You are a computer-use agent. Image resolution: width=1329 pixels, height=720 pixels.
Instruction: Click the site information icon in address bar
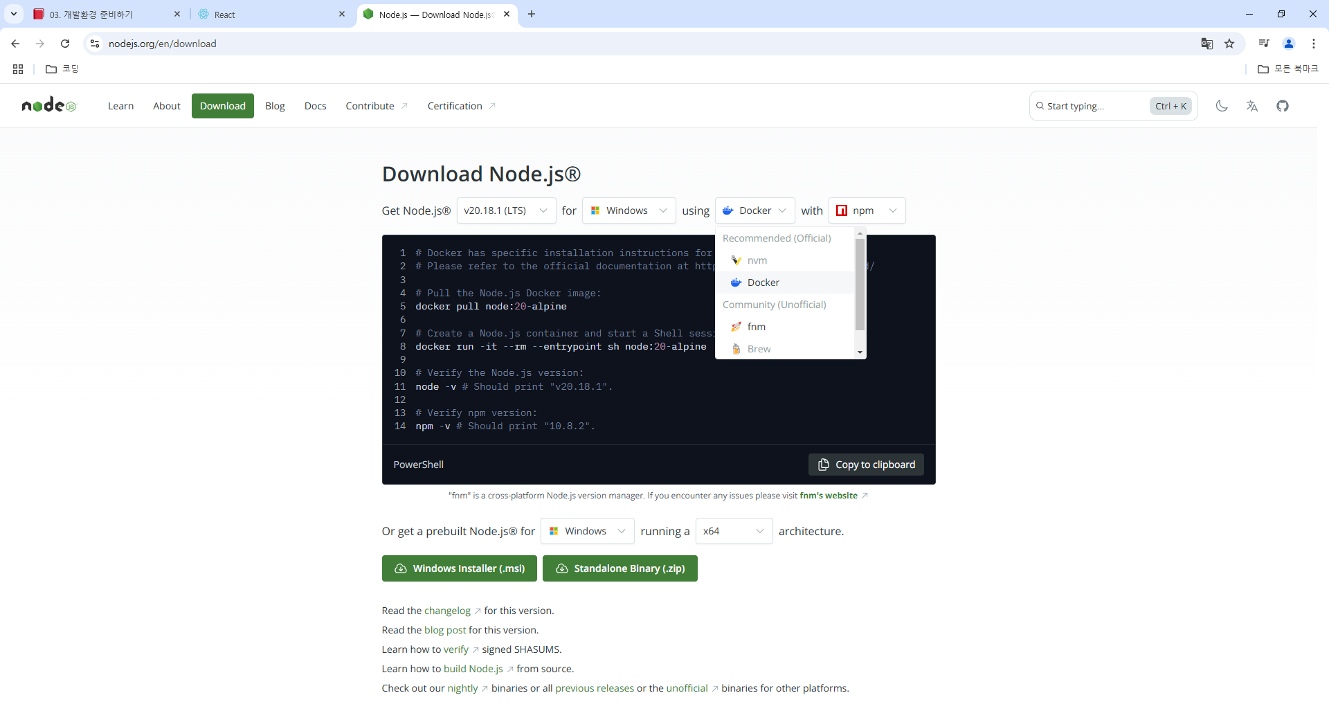[95, 44]
